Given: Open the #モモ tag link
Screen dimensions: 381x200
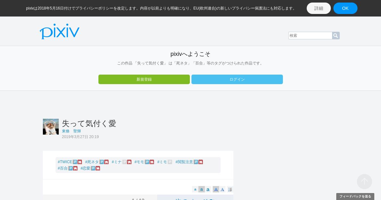Looking at the screenshot, I should [139, 162].
